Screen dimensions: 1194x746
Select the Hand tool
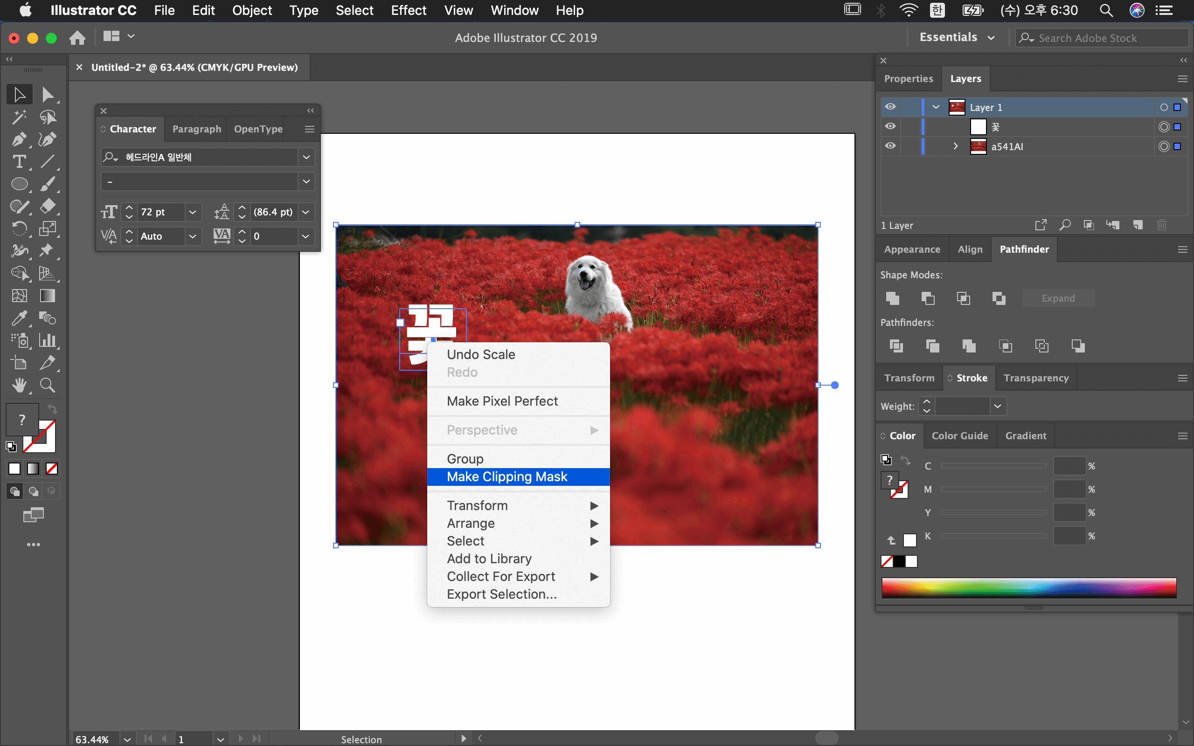[x=19, y=385]
